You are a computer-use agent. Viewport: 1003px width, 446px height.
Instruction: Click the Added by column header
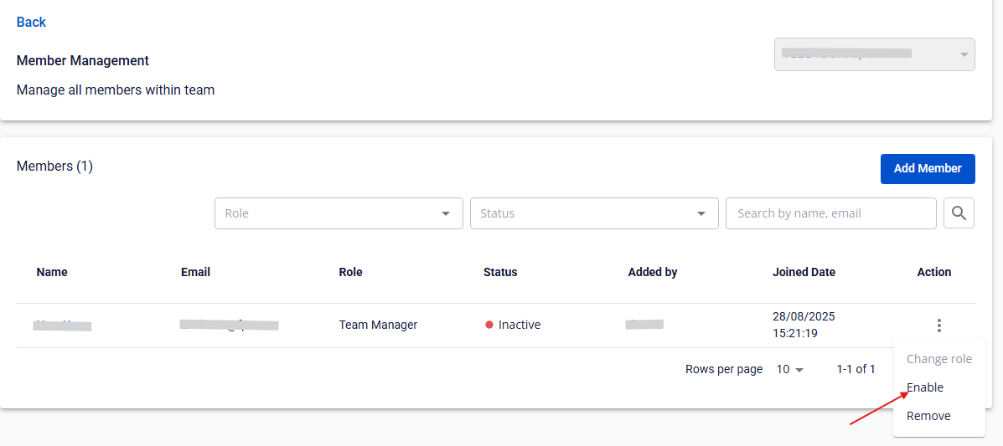pyautogui.click(x=652, y=272)
